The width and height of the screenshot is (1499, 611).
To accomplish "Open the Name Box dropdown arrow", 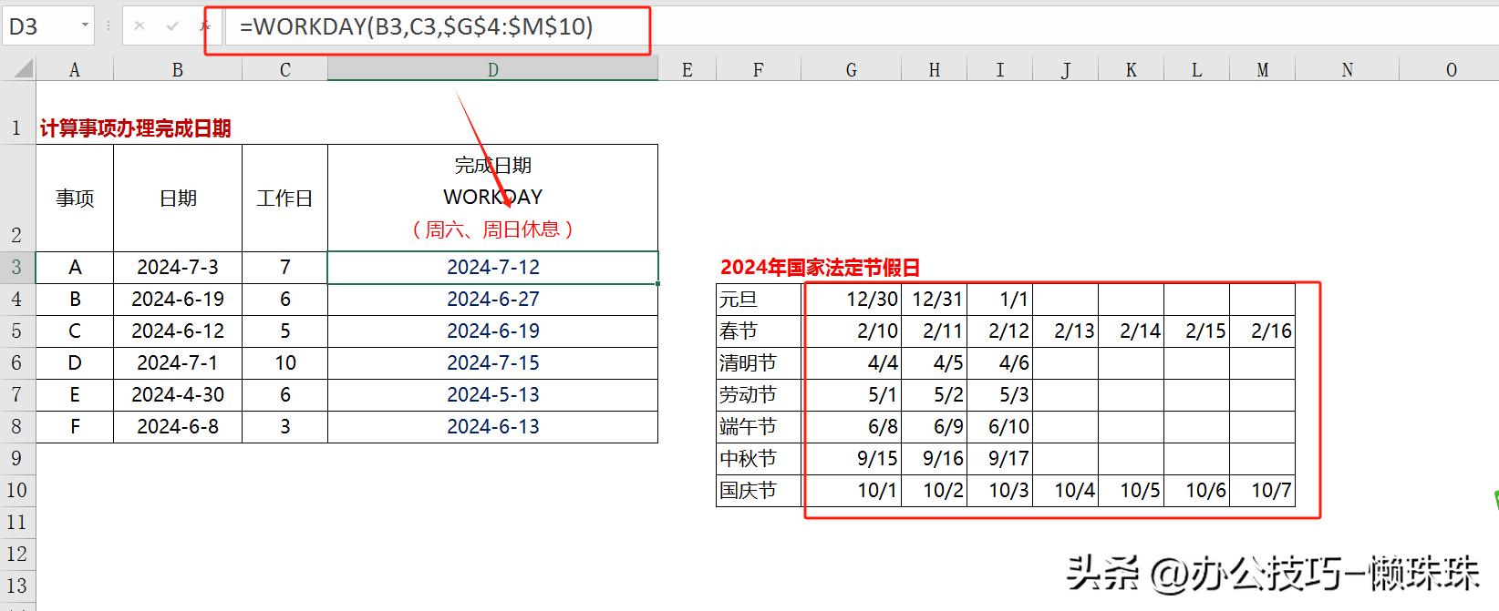I will (85, 25).
